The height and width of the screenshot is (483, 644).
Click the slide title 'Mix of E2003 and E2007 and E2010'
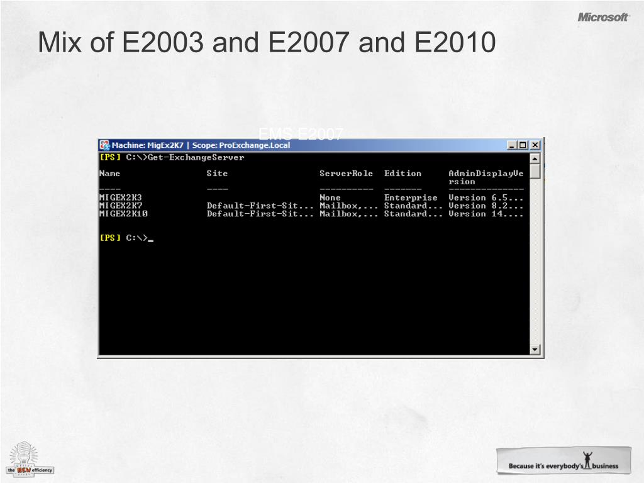267,42
